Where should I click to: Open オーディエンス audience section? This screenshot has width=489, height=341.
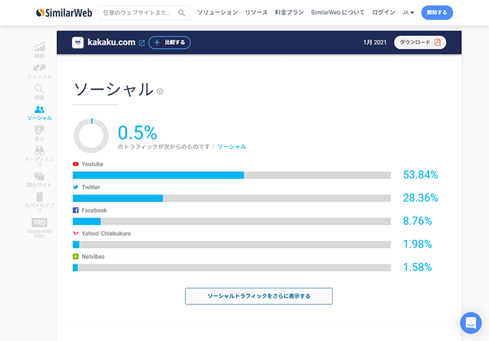click(x=39, y=155)
